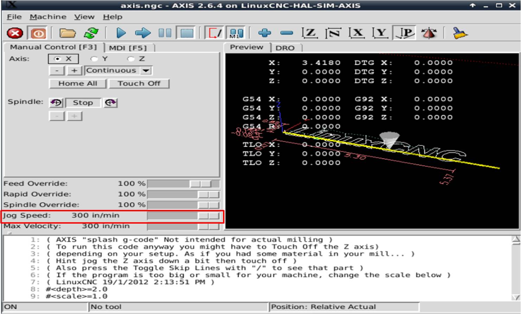
Task: Toggle the Machine Power button
Action: (38, 33)
